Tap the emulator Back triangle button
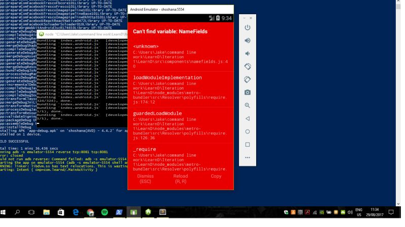Image resolution: width=405 pixels, height=227 pixels. point(248,118)
